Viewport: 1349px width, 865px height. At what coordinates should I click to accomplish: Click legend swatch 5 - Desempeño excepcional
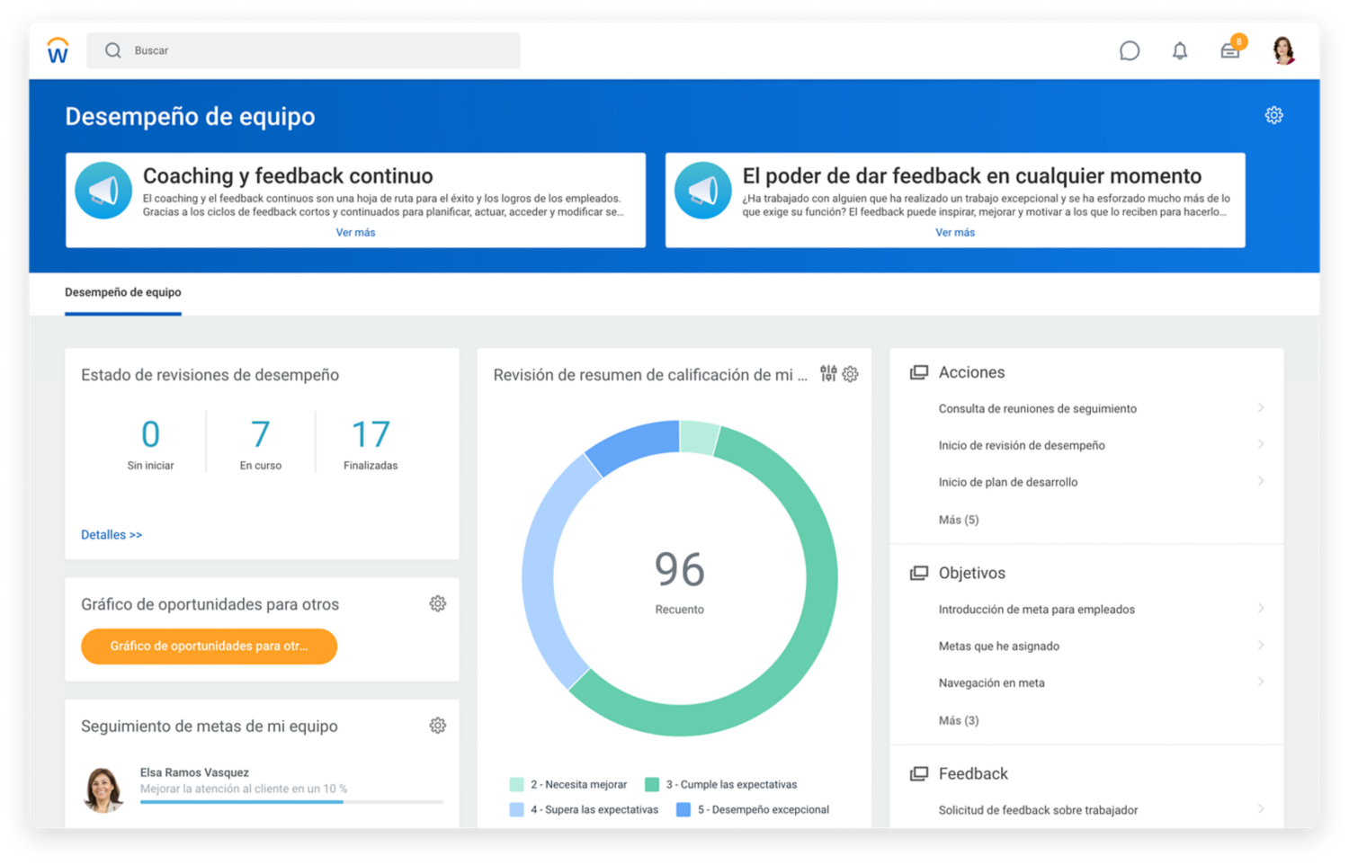click(683, 809)
